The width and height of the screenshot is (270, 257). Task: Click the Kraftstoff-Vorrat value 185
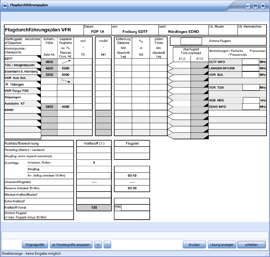pyautogui.click(x=94, y=208)
